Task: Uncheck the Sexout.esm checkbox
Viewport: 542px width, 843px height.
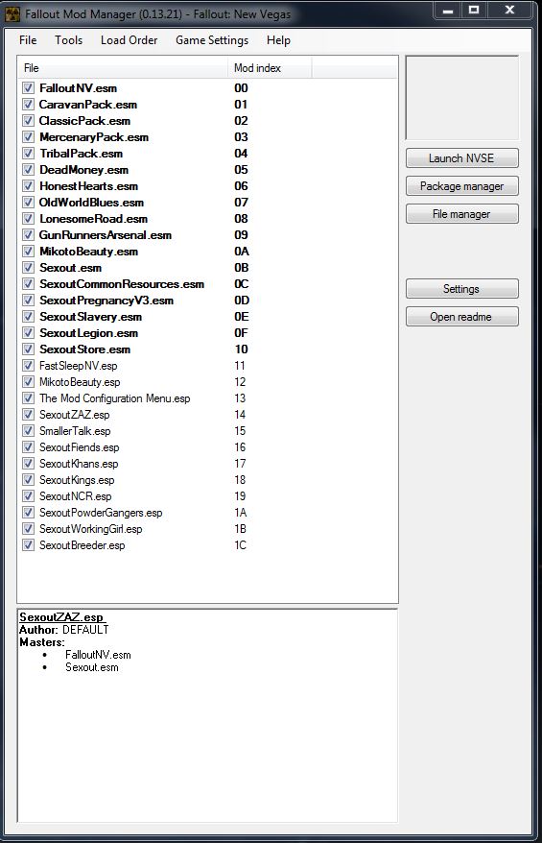Action: pos(29,268)
